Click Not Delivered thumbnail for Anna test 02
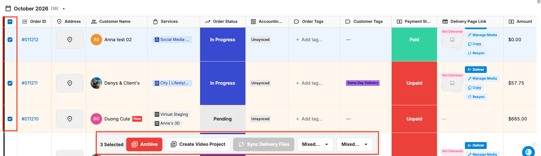The width and height of the screenshot is (541, 156). tap(452, 39)
